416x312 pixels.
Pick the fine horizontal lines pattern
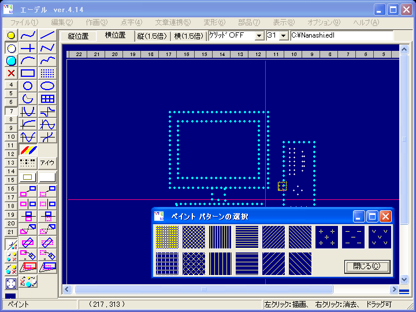[247, 237]
